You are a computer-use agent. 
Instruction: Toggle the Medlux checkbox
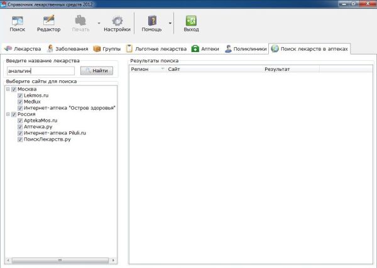click(x=20, y=102)
